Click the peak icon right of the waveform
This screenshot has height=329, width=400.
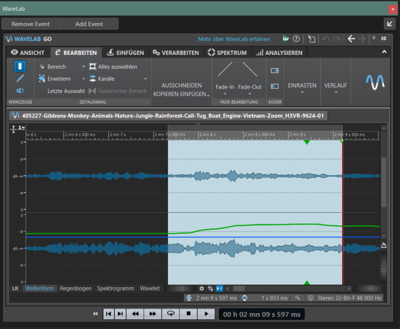click(384, 245)
